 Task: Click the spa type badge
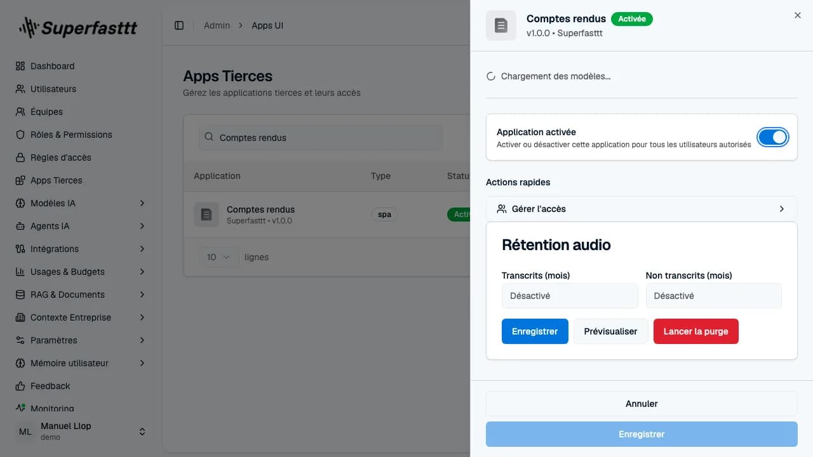pos(384,215)
